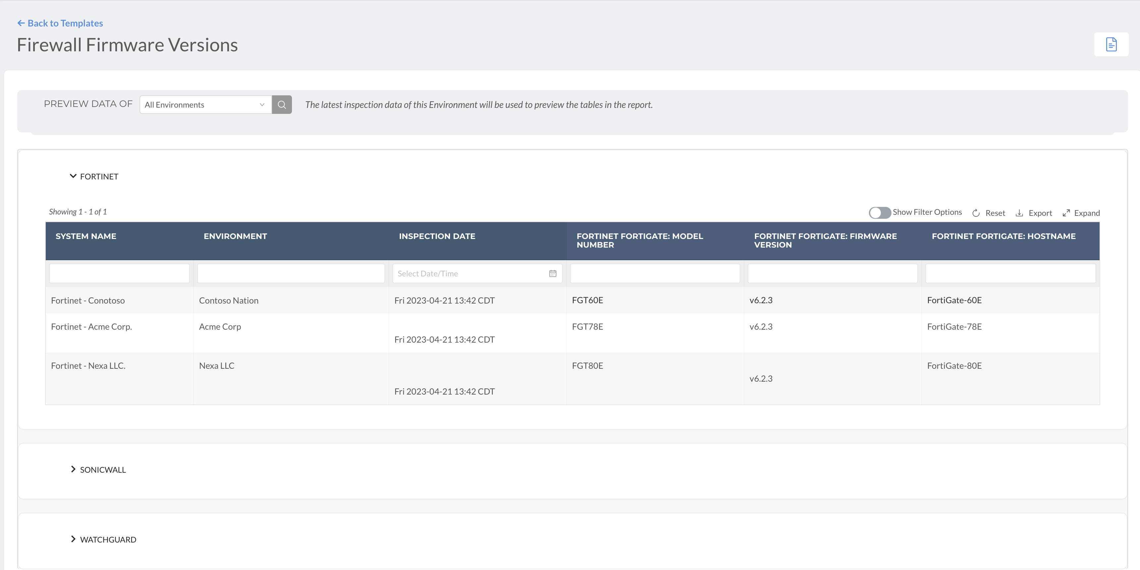This screenshot has height=570, width=1140.
Task: Open the calendar icon in date filter
Action: tap(552, 274)
